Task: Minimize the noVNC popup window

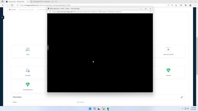Action: (141, 9)
